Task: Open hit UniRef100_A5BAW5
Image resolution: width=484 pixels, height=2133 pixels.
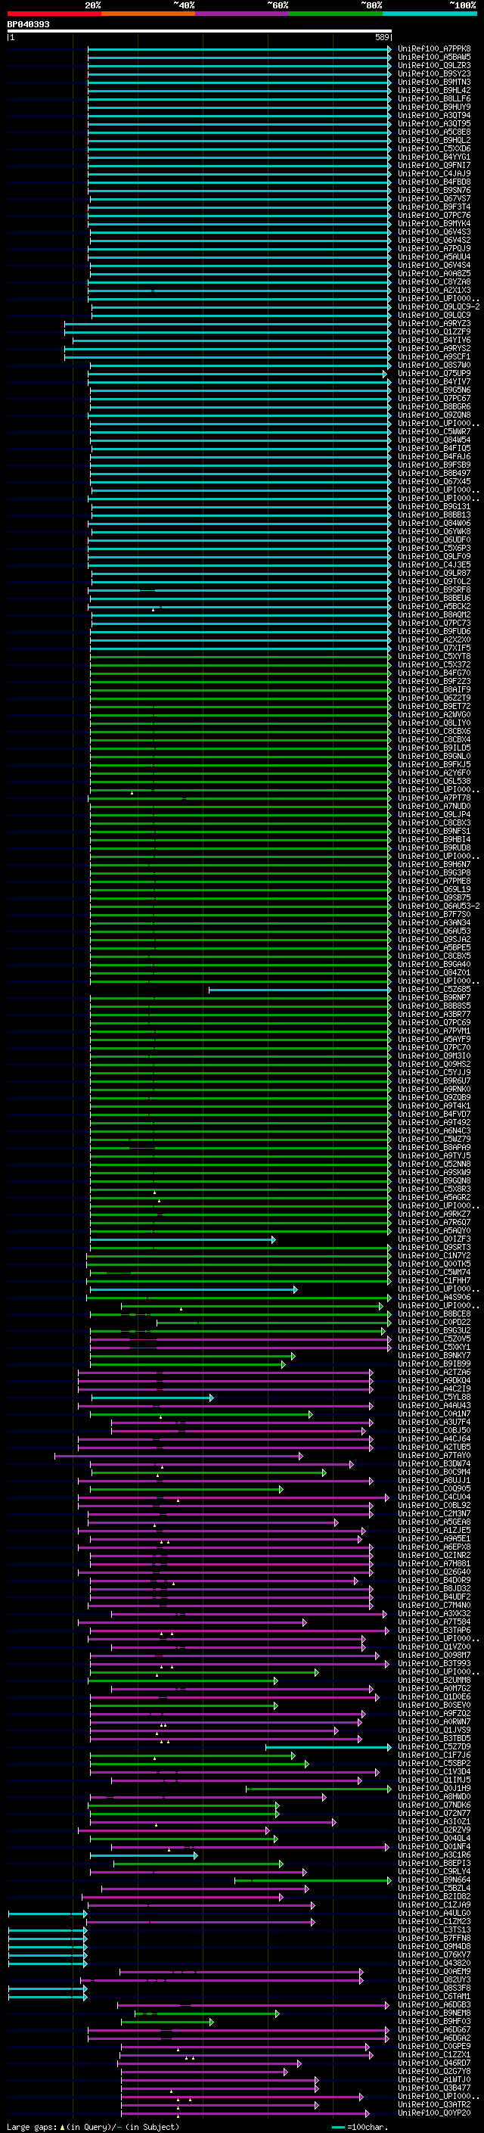Action: click(433, 58)
